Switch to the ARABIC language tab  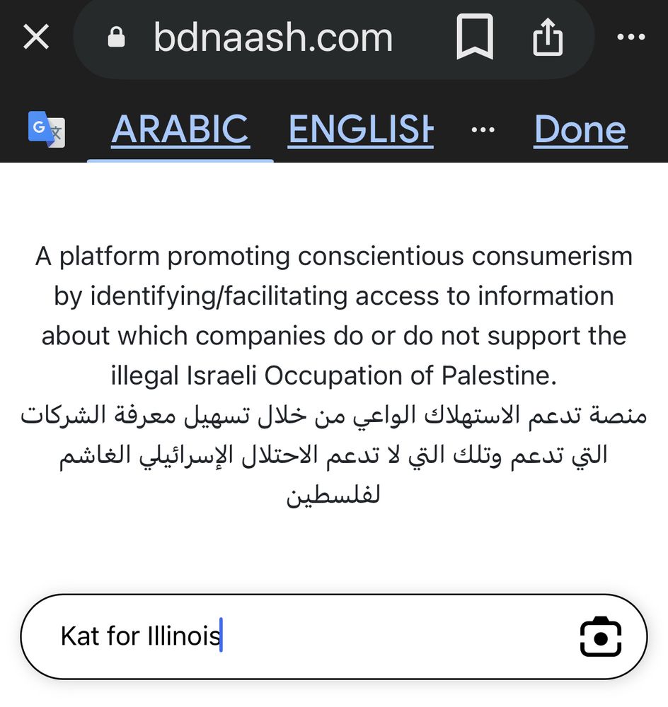pos(180,129)
